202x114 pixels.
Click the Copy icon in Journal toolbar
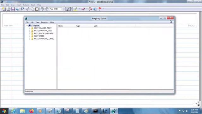pyautogui.click(x=32, y=9)
